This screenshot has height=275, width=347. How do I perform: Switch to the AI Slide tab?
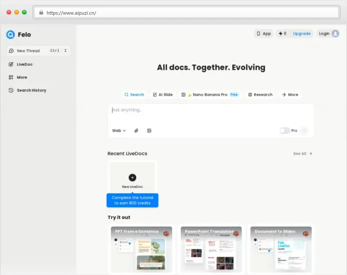pos(162,95)
